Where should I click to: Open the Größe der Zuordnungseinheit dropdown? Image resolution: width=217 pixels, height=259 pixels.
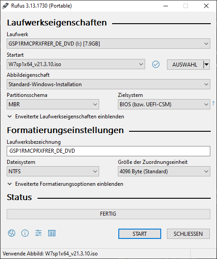pos(164,171)
